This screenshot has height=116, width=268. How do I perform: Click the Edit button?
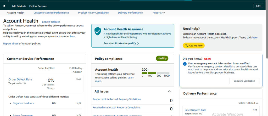[258, 6]
